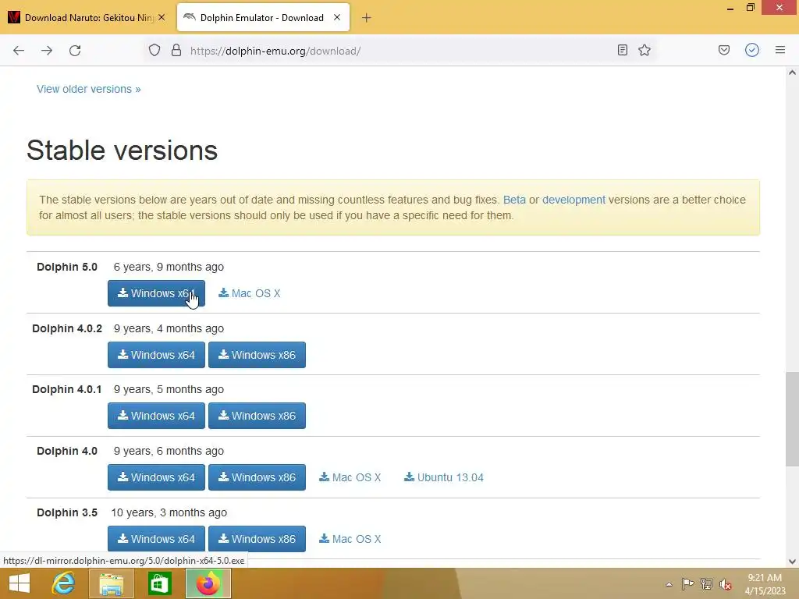Bookmark this page with the star icon
The image size is (799, 599).
[x=645, y=50]
